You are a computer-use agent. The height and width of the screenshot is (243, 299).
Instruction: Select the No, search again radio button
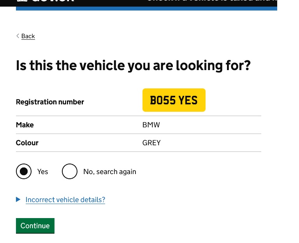70,171
